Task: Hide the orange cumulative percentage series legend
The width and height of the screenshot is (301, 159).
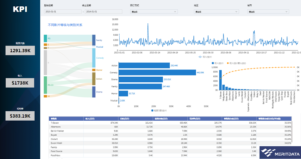Action: (228, 63)
